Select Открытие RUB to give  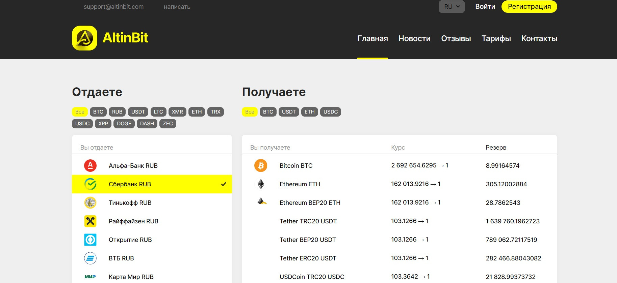coord(152,240)
